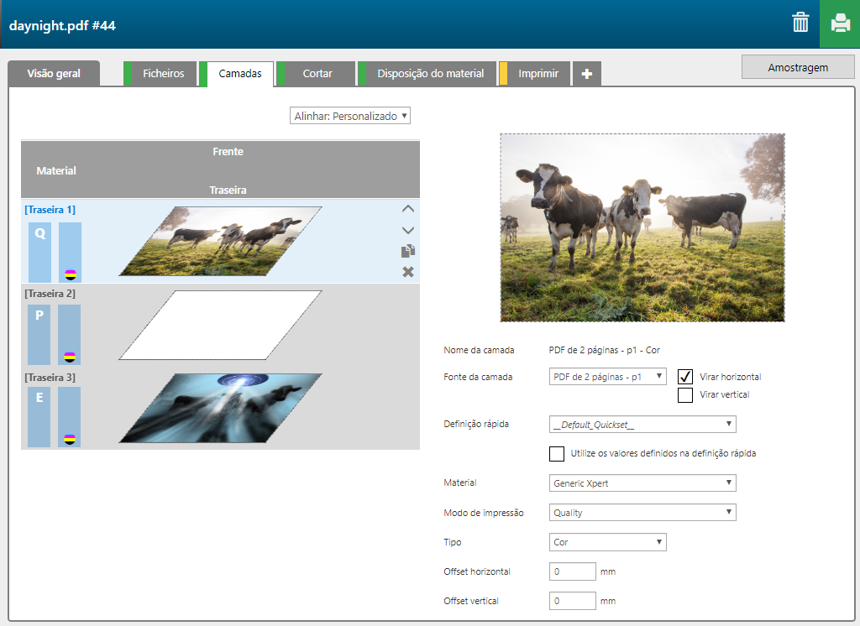Move Traseira 1 layer down with chevron

pyautogui.click(x=408, y=230)
